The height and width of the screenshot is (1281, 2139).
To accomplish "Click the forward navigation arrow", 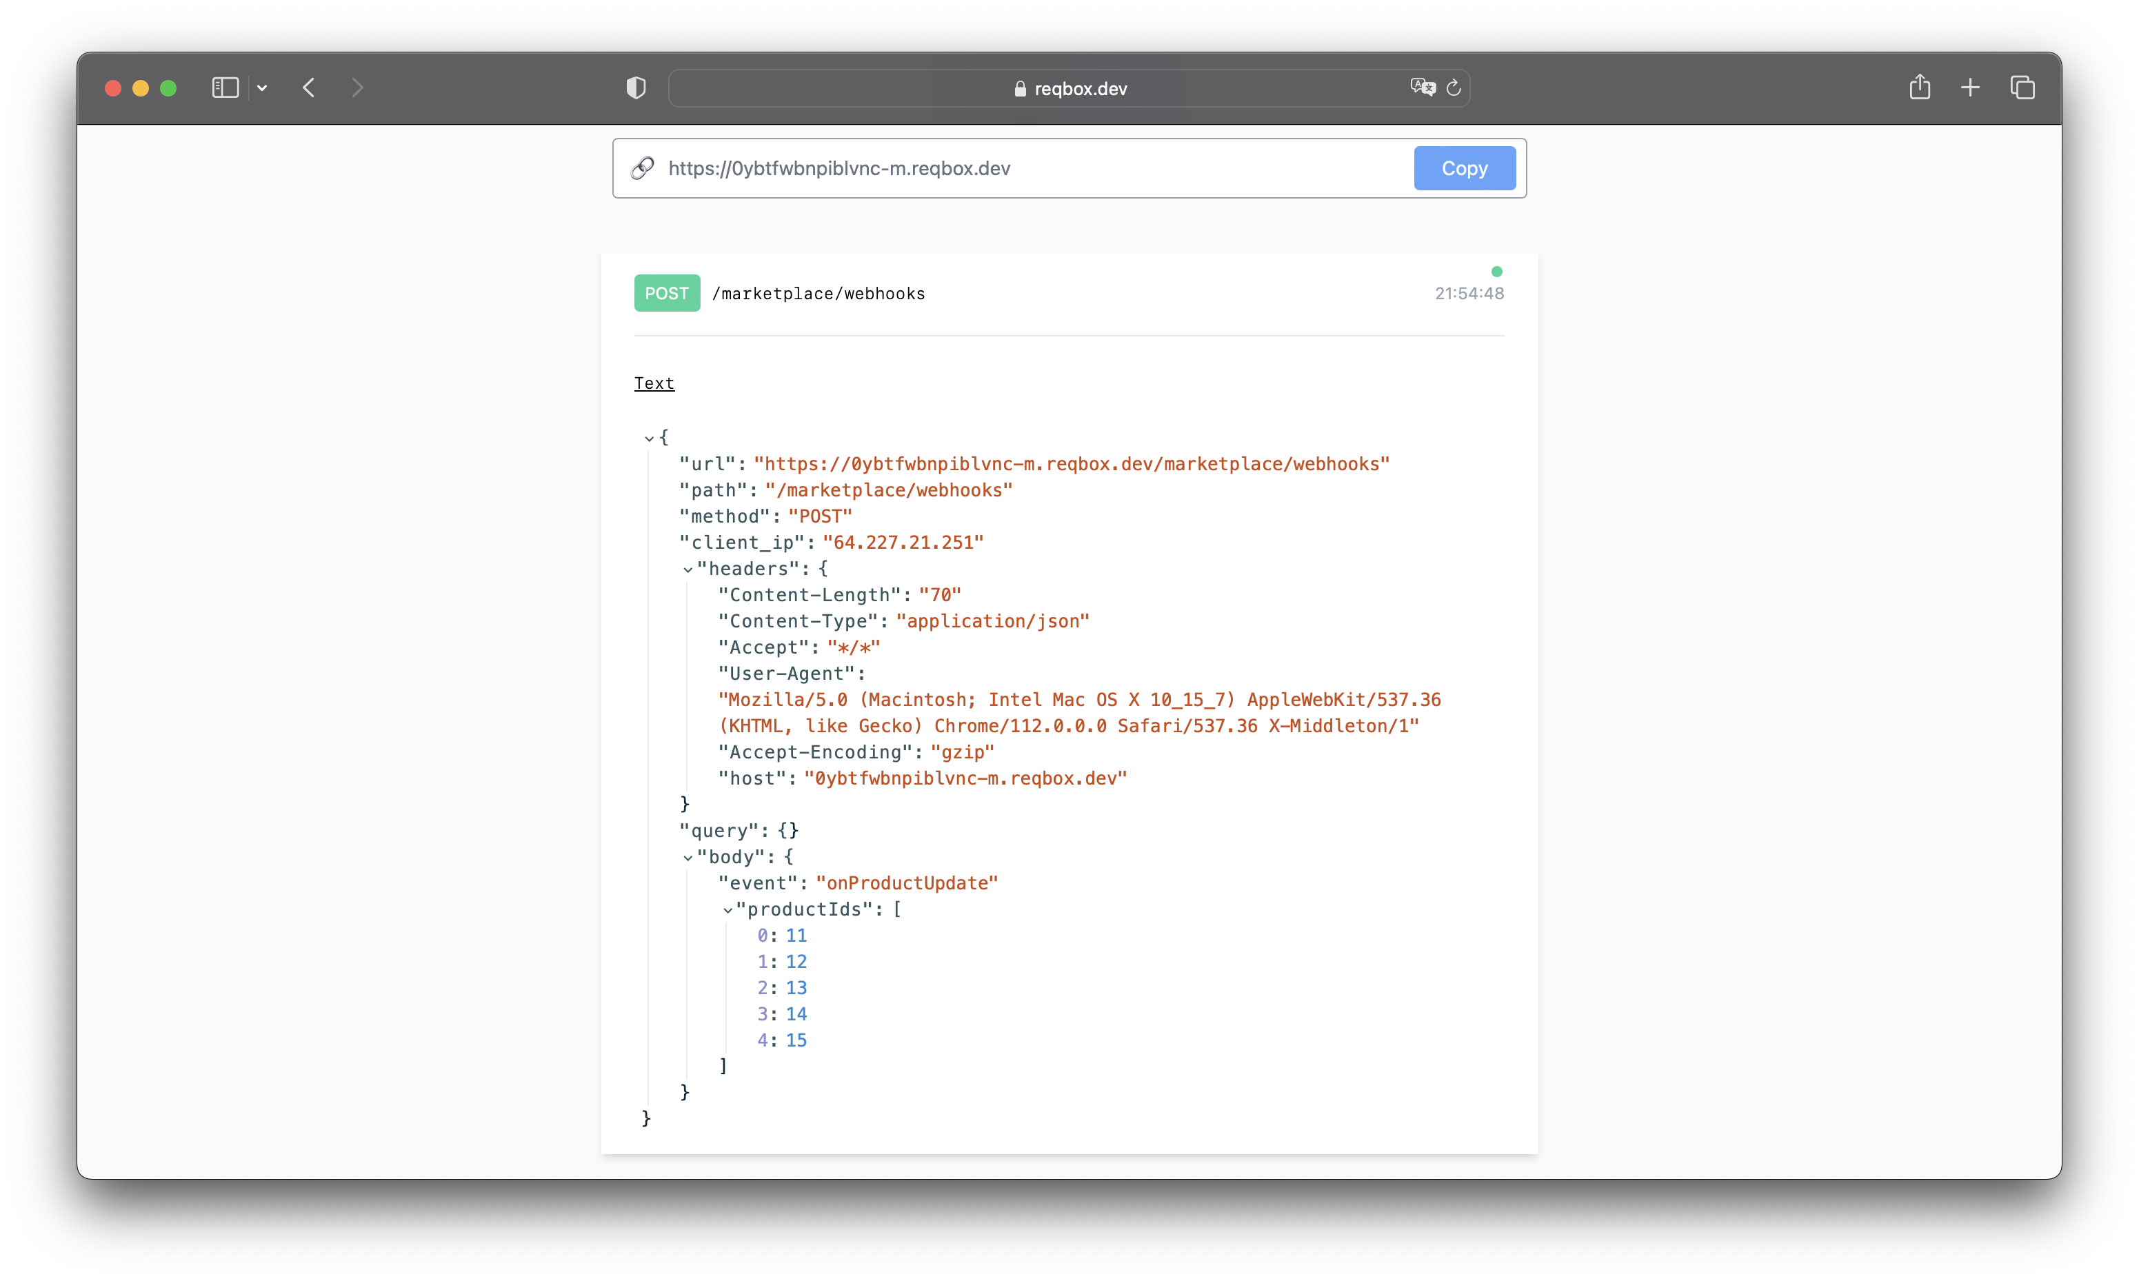I will (357, 88).
